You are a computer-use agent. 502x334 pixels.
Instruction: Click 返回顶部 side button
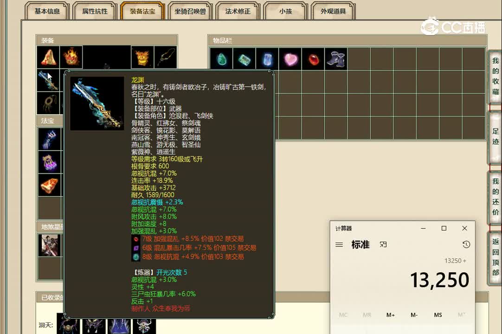pyautogui.click(x=496, y=257)
